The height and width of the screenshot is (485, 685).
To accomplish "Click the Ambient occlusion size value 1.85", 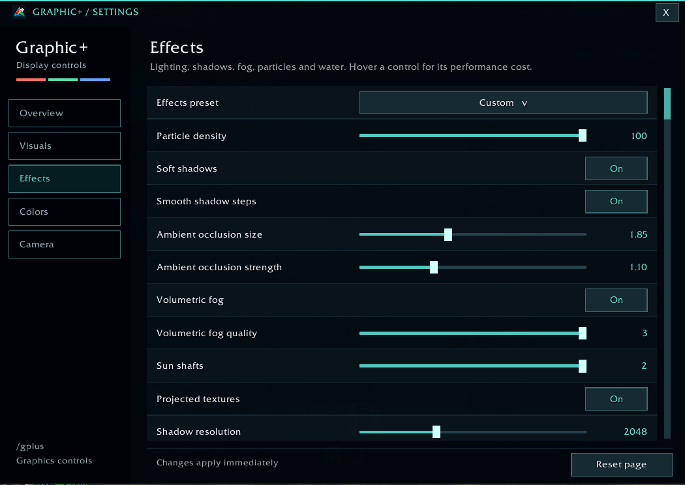I will coord(638,234).
